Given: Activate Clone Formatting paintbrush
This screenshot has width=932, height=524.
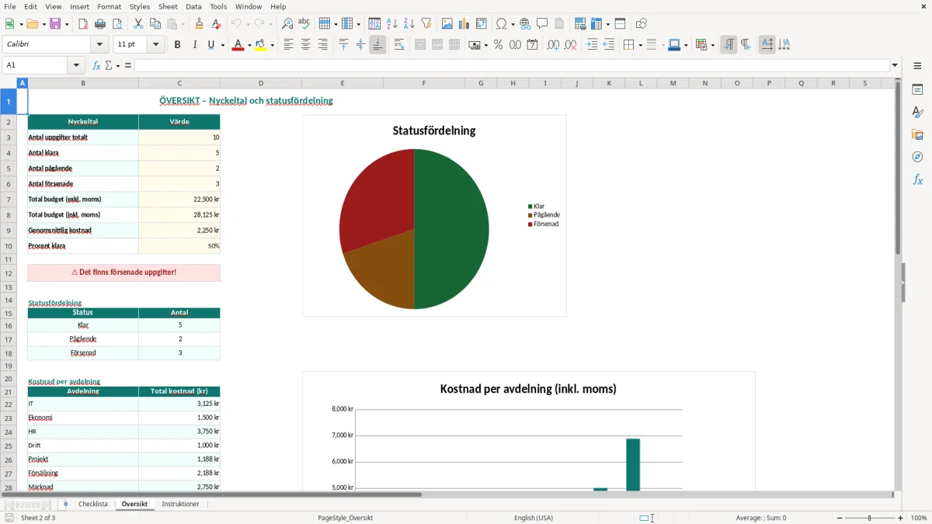Looking at the screenshot, I should click(199, 24).
